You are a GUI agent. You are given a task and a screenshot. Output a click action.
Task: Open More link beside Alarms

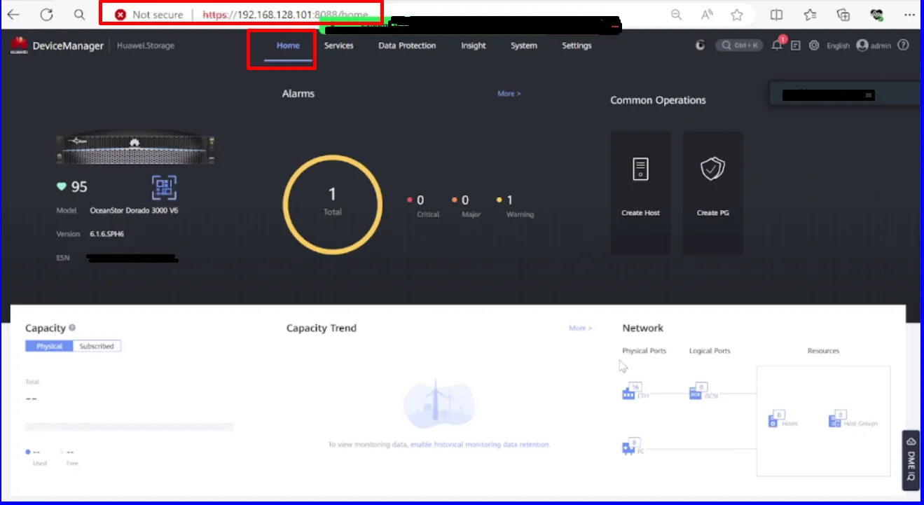(x=509, y=94)
